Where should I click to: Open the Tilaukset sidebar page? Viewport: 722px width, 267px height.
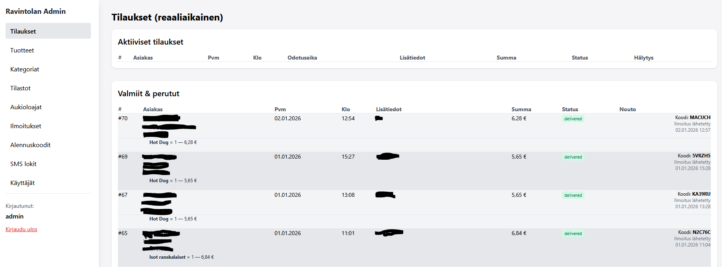[x=23, y=31]
